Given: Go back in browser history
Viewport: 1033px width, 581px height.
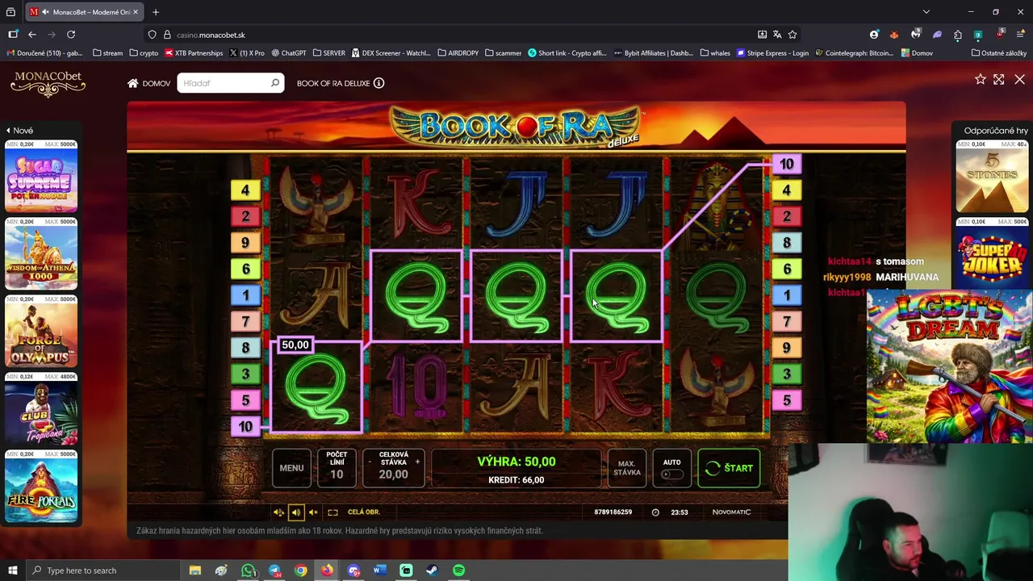Looking at the screenshot, I should coord(32,35).
